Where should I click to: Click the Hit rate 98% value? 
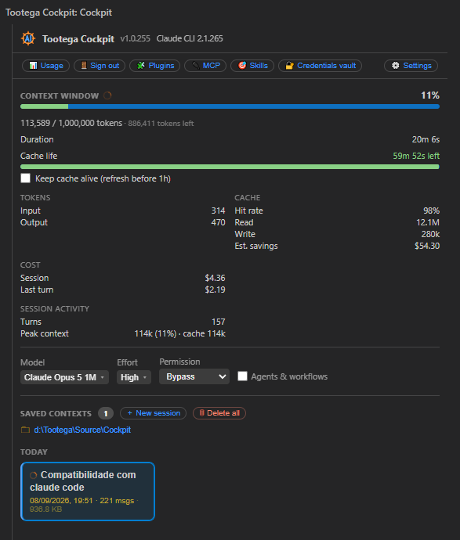(x=431, y=211)
